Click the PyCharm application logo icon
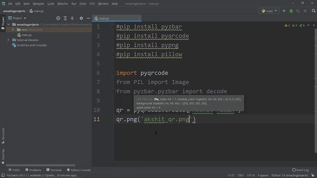This screenshot has height=178, width=317. pyautogui.click(x=3, y=3)
